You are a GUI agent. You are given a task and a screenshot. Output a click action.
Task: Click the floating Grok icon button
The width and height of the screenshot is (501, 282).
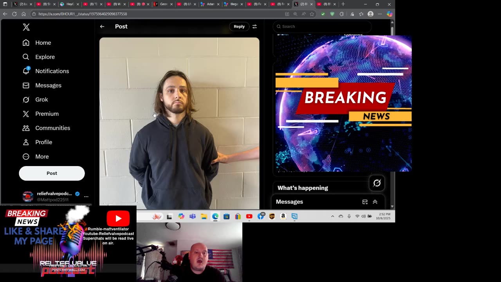(x=377, y=183)
